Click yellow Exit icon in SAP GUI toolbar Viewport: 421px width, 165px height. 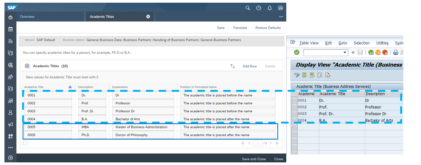pyautogui.click(x=378, y=53)
